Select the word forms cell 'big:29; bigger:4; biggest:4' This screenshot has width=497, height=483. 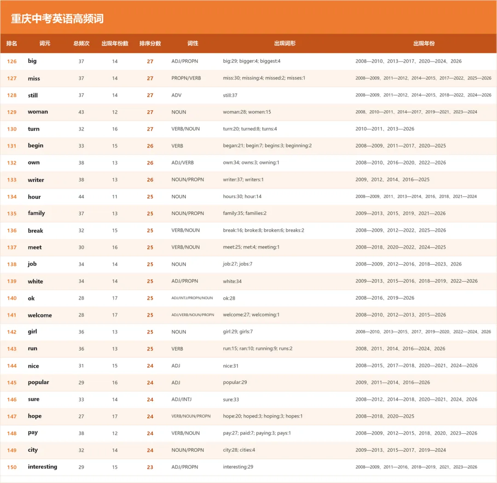tap(252, 61)
